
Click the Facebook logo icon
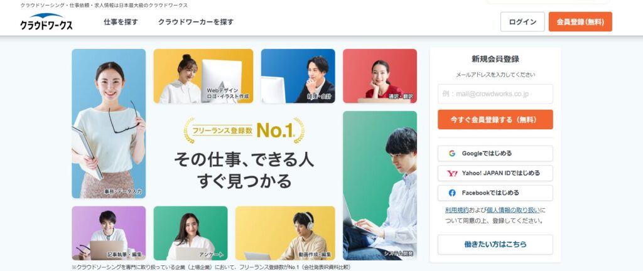click(x=452, y=193)
